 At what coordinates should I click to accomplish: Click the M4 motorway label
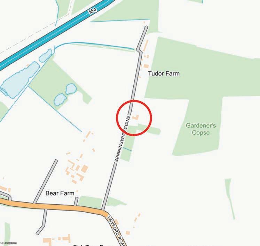coord(93,11)
